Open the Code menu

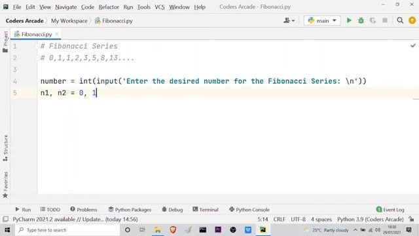tap(88, 7)
